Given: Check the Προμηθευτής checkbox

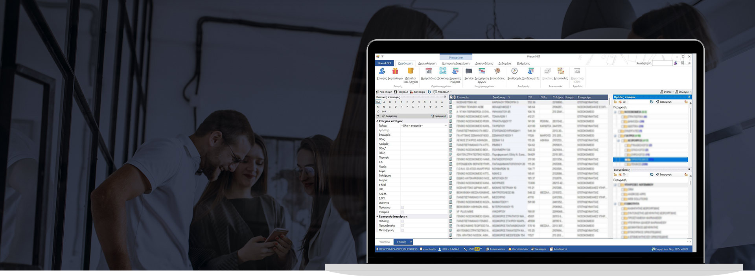Looking at the screenshot, I should [402, 226].
